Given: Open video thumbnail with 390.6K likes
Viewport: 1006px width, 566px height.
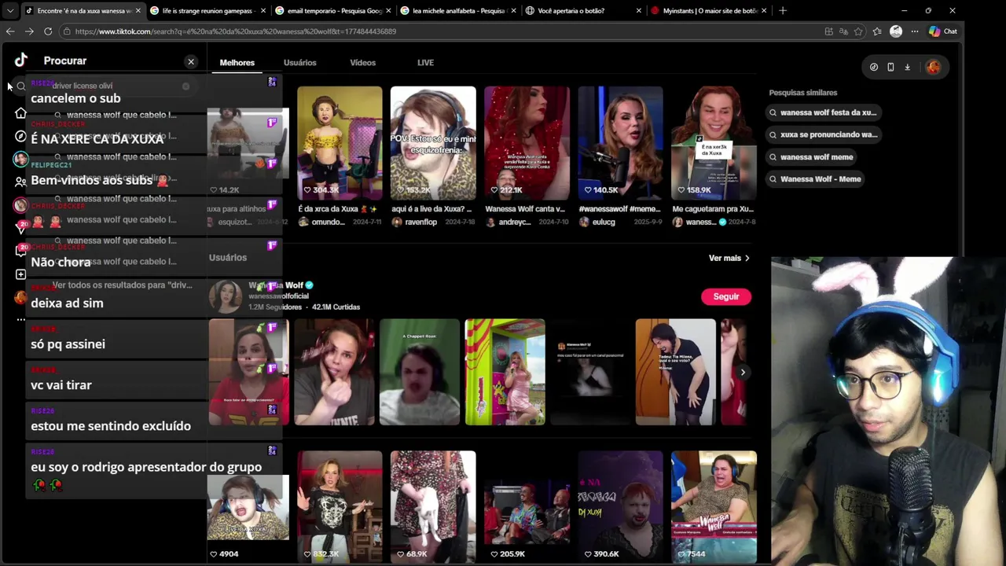Looking at the screenshot, I should [x=620, y=507].
